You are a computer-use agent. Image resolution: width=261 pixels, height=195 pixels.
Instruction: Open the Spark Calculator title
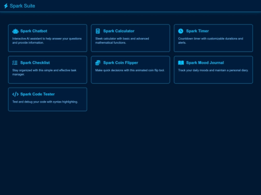[119, 31]
